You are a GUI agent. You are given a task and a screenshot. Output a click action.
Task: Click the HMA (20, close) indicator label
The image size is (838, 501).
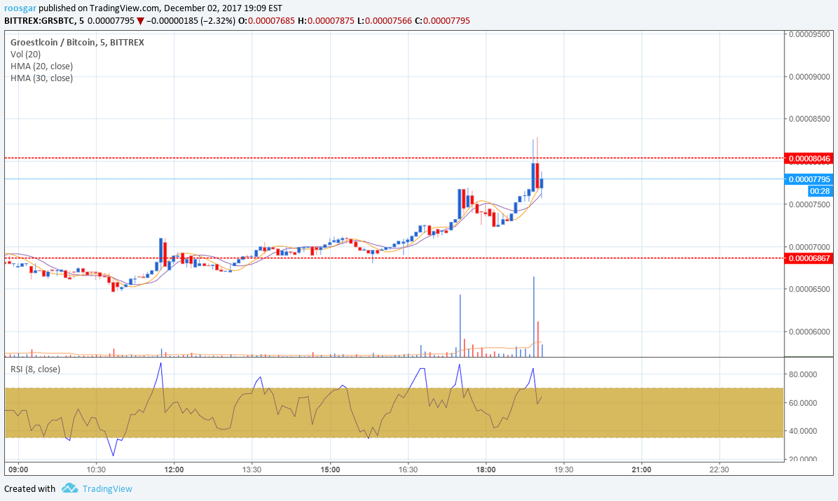tap(41, 66)
